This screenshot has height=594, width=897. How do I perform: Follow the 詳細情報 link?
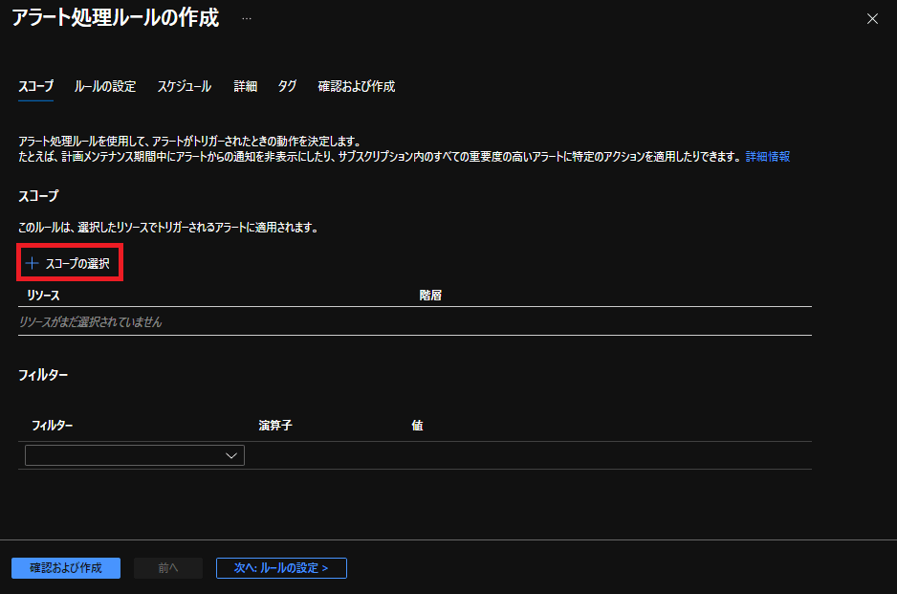[x=768, y=157]
